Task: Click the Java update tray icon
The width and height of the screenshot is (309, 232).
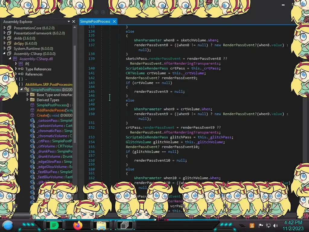Action: click(252, 225)
